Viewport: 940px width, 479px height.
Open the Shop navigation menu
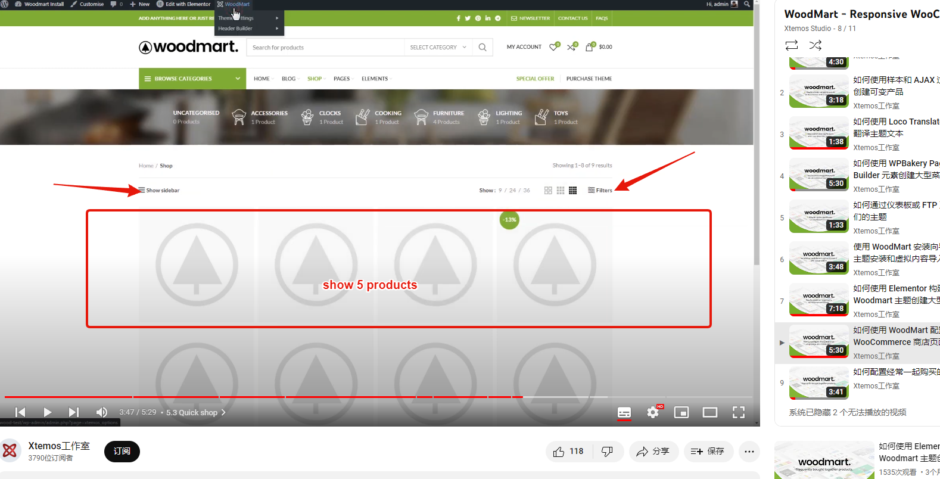point(316,79)
